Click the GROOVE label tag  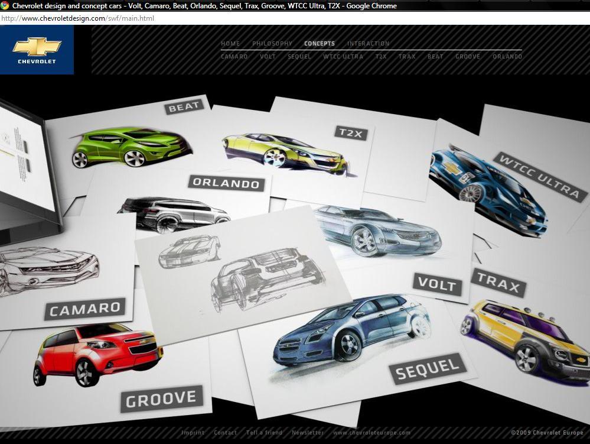162,399
